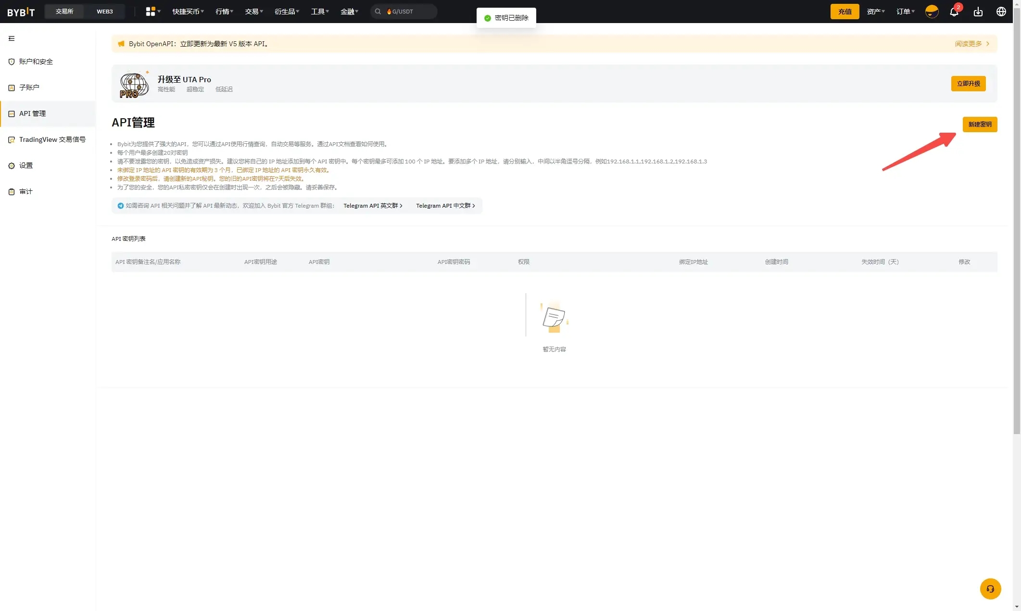Switch to the 交易所 toggle
This screenshot has width=1021, height=611.
pyautogui.click(x=64, y=12)
